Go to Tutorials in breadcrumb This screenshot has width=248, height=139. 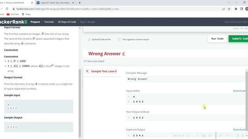point(49,22)
